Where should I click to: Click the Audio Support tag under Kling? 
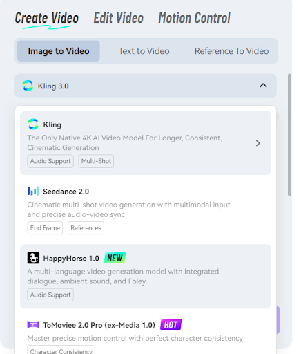tap(50, 161)
